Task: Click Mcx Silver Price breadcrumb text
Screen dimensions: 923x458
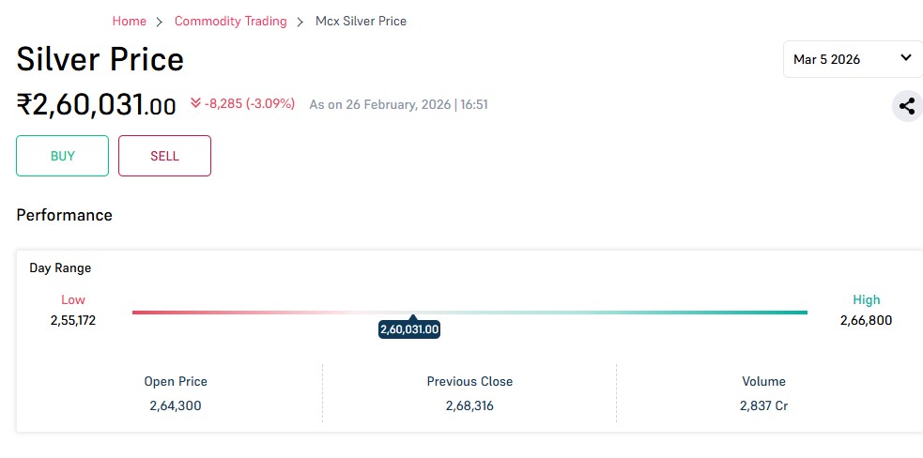Action: [361, 21]
